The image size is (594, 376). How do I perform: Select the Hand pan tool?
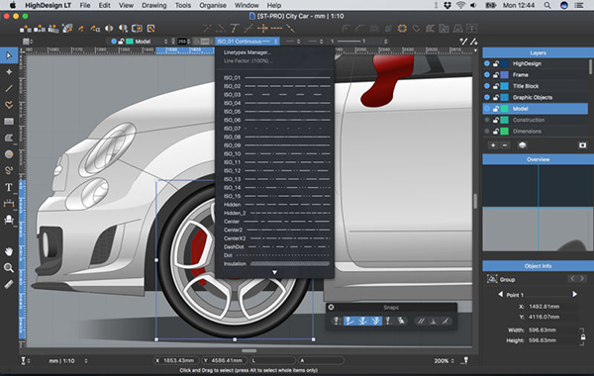(x=9, y=250)
